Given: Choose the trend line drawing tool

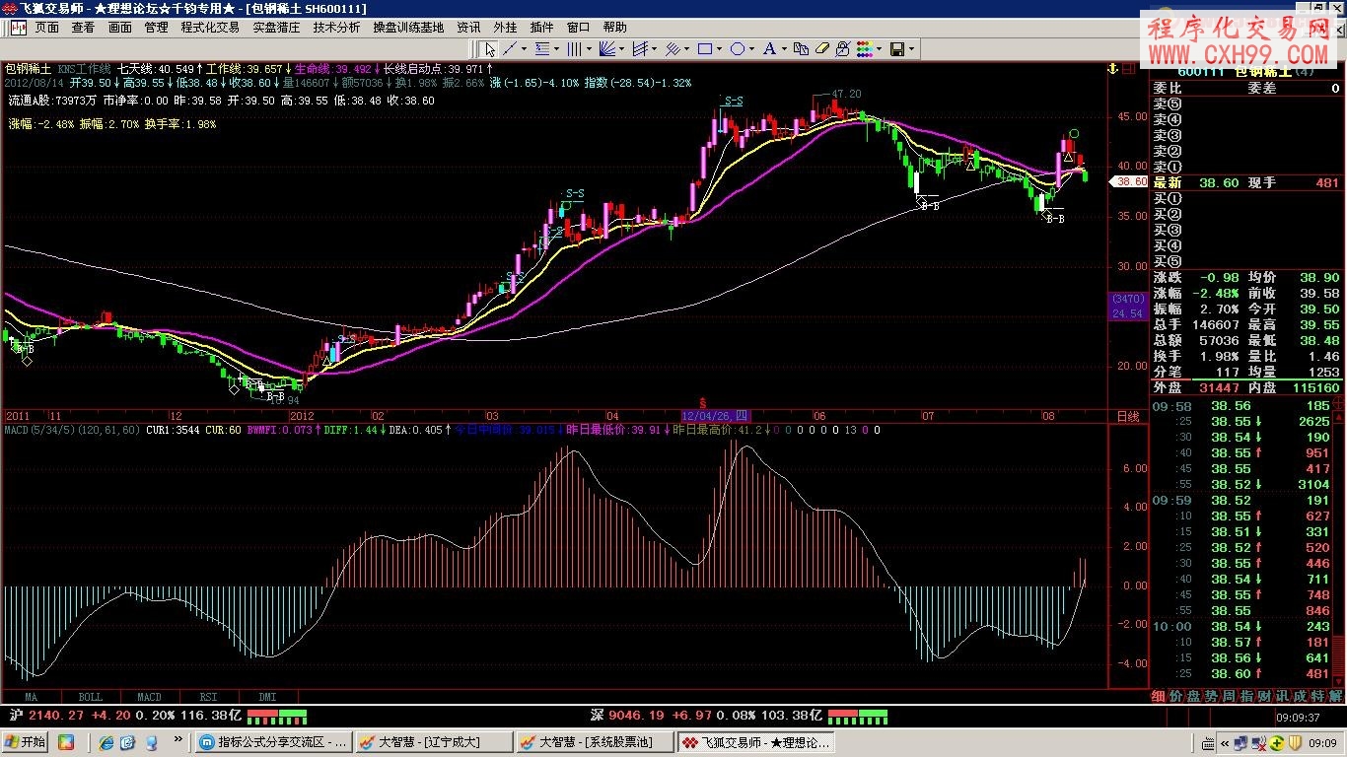Looking at the screenshot, I should (510, 48).
